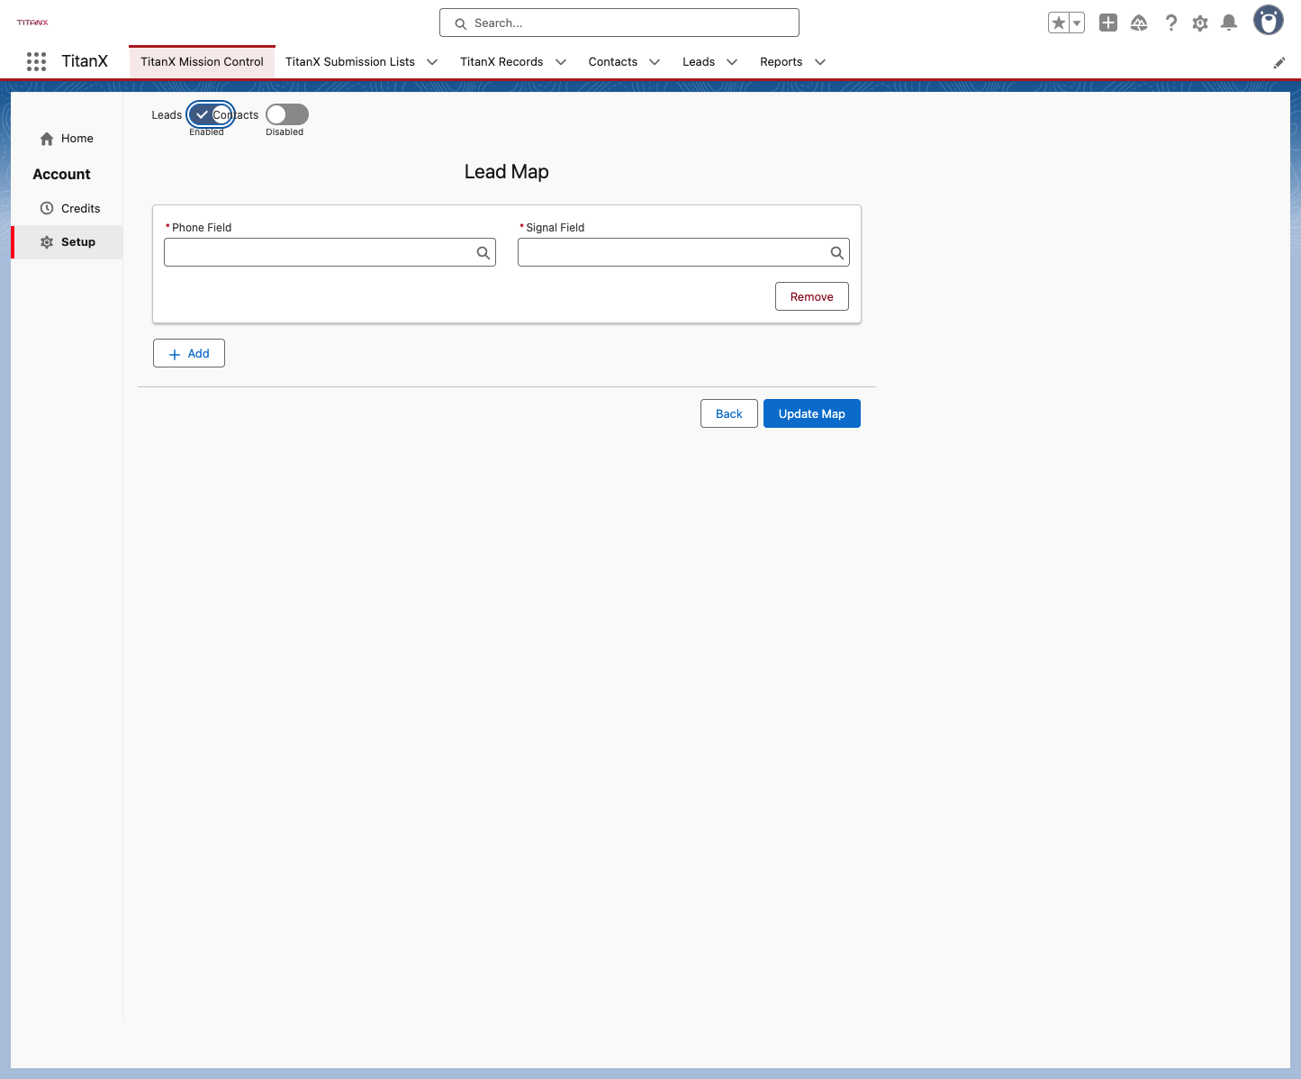Click the Add mapping button

(x=189, y=353)
